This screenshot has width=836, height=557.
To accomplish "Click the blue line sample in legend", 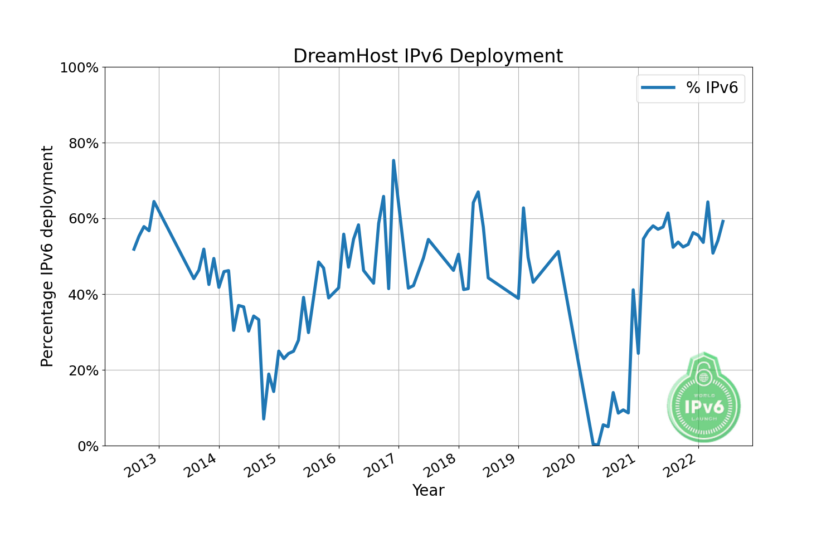I will click(658, 87).
